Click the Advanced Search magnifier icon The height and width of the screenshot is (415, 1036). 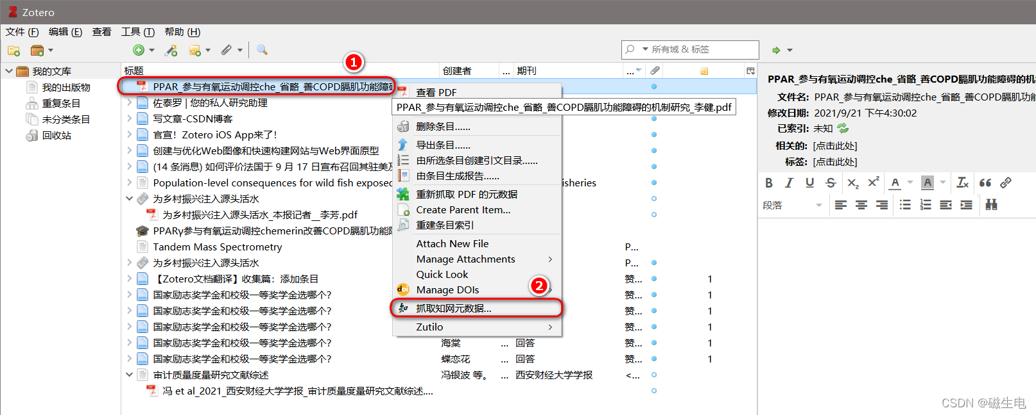pos(262,49)
